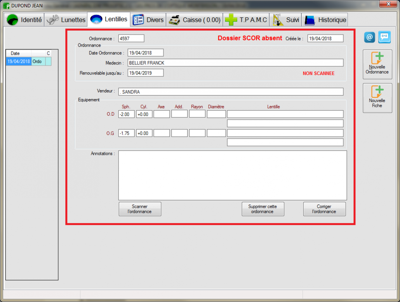Select the Lentilles tab

pos(109,19)
